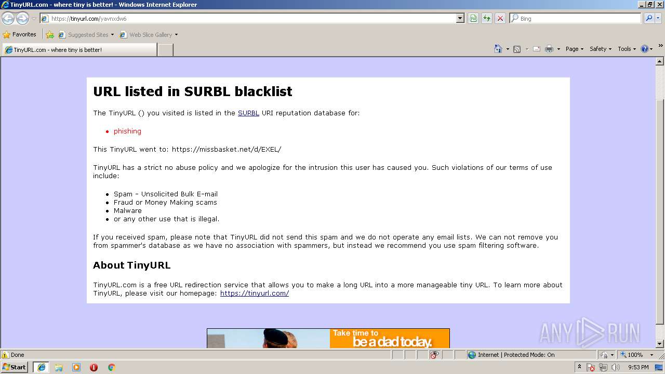Open the Safety menu
Screen dimensions: 665x374
pos(601,49)
